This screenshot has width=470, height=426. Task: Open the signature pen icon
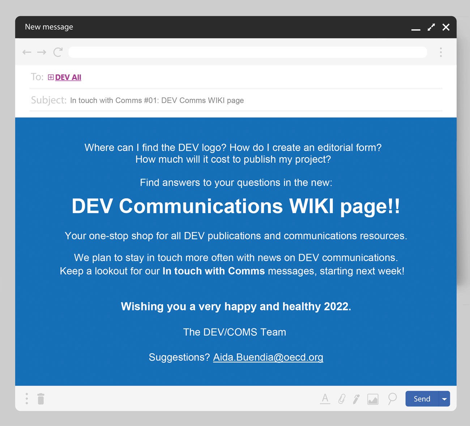click(x=356, y=399)
